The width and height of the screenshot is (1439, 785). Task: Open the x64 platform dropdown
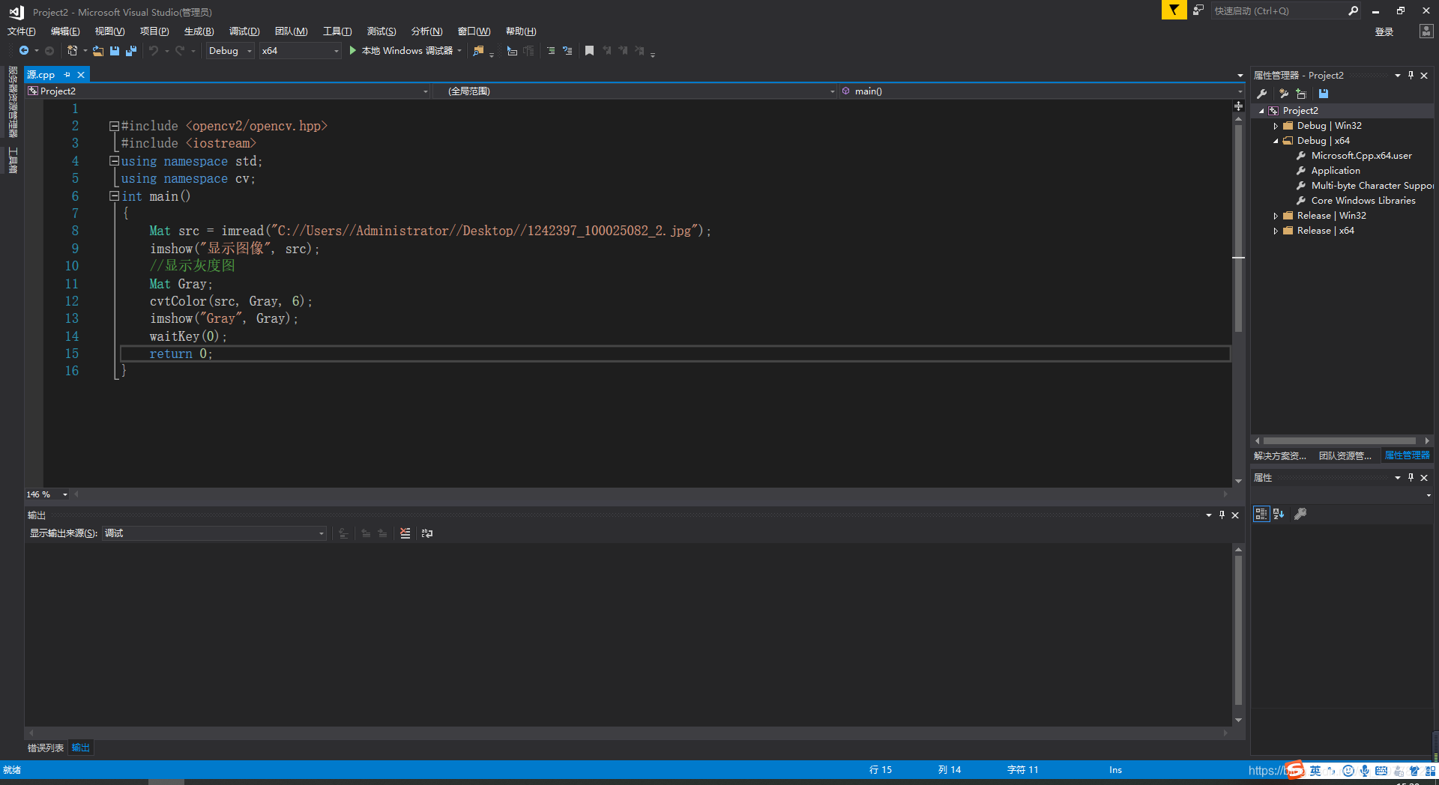(x=300, y=51)
